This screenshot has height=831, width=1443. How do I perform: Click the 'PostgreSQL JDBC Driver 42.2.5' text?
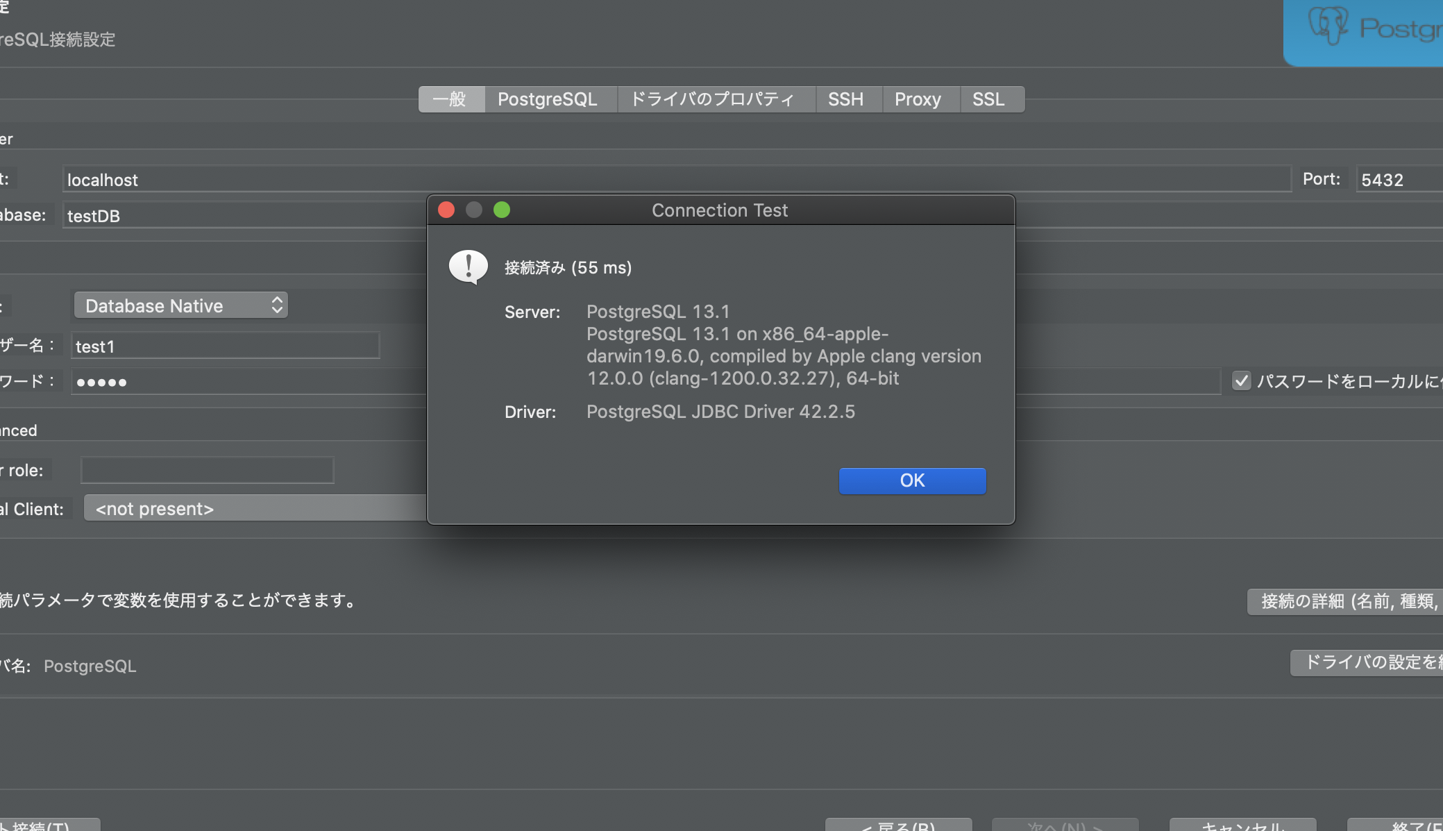click(x=720, y=412)
